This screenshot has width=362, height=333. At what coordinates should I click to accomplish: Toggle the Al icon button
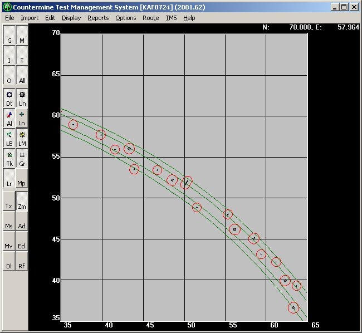click(x=9, y=118)
